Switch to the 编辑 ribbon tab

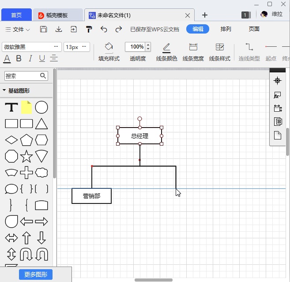click(x=197, y=29)
